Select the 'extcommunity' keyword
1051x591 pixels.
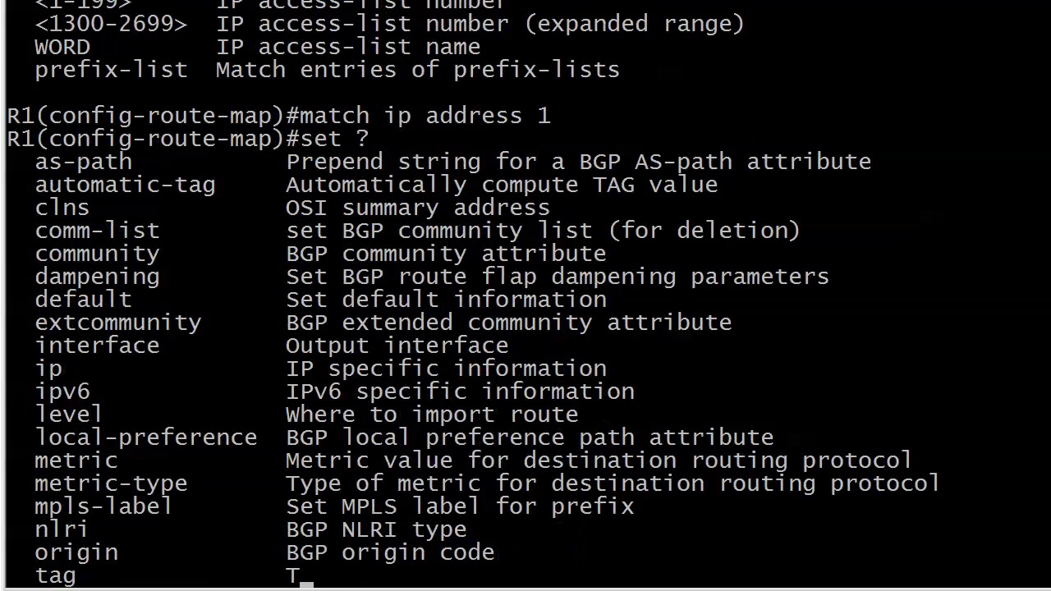click(x=118, y=323)
